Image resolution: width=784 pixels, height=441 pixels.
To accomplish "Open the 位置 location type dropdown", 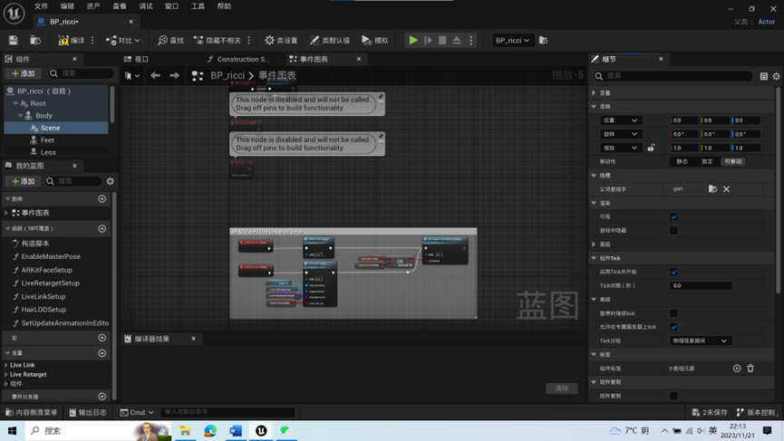I will [x=620, y=120].
